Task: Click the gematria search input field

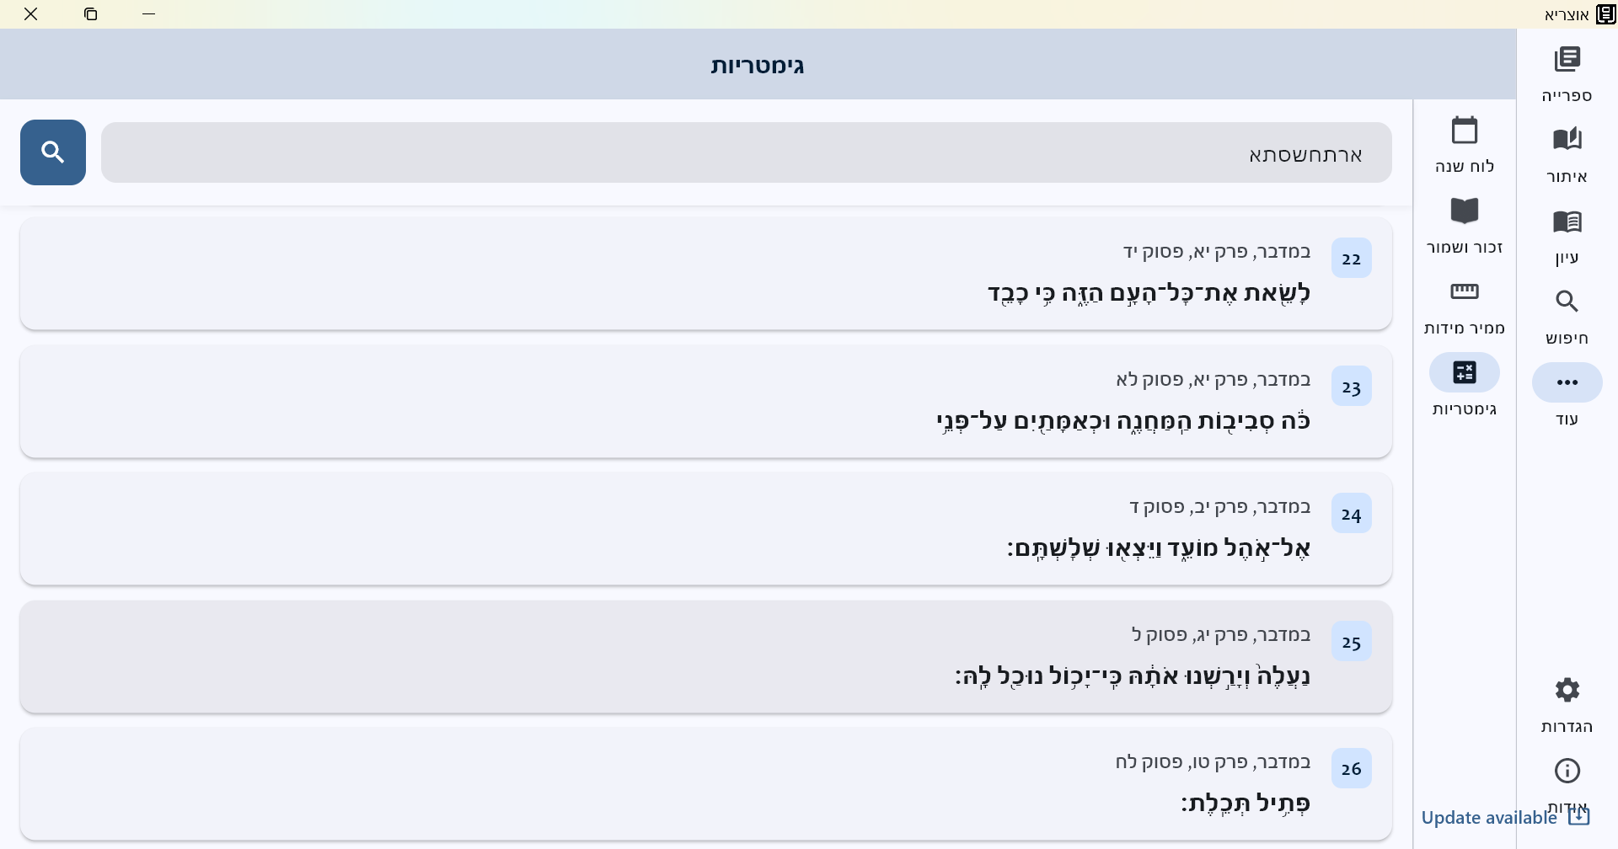Action: click(746, 153)
